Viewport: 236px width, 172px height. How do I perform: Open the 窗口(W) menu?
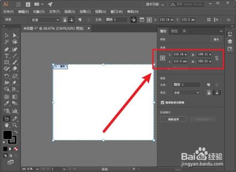tap(117, 12)
